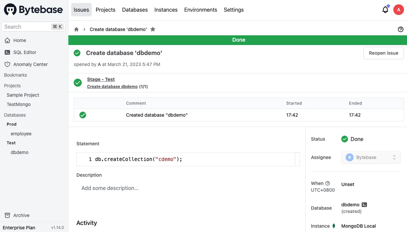Open the Sample Project link
Image resolution: width=407 pixels, height=232 pixels.
point(23,95)
